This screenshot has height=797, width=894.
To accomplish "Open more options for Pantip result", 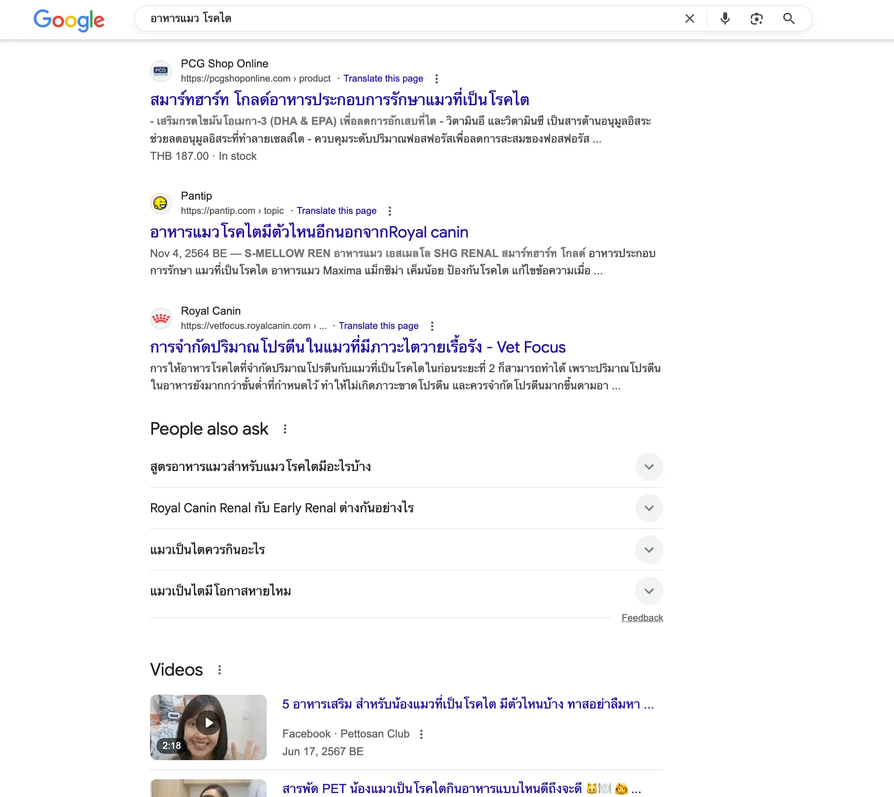I will pos(390,211).
